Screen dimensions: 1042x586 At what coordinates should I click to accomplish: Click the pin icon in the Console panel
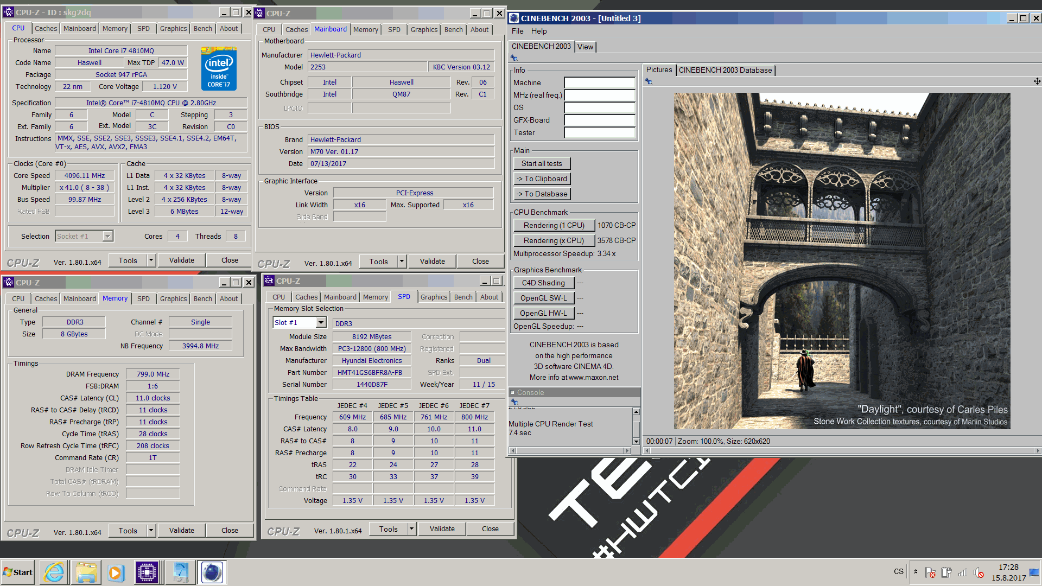click(514, 402)
